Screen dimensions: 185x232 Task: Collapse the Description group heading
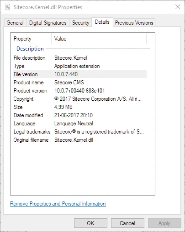30,49
